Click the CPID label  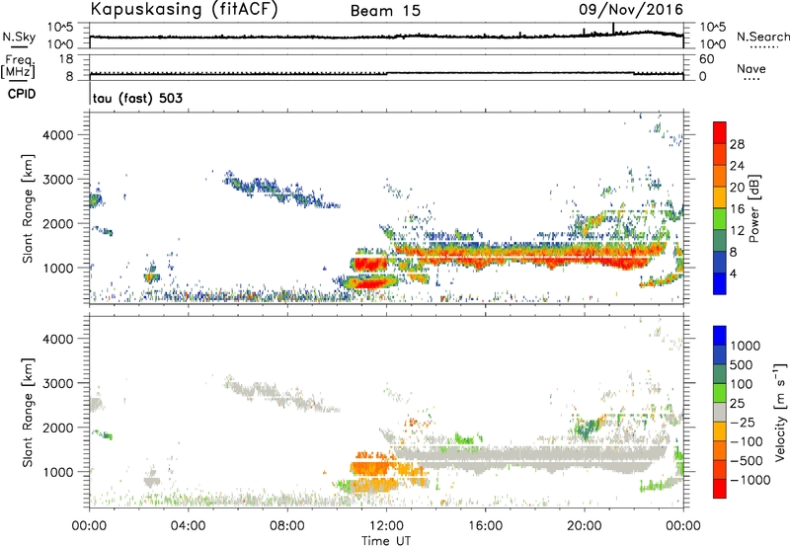click(22, 94)
